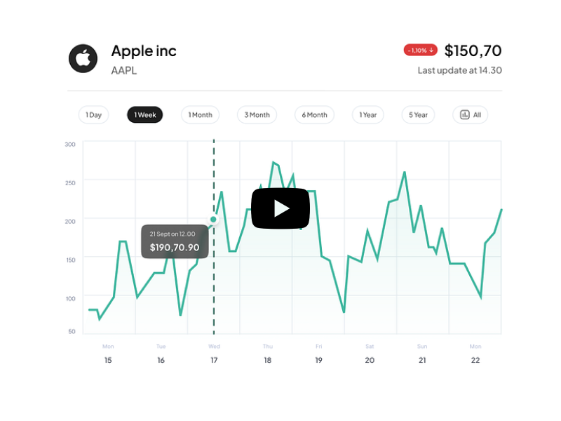
Task: Click the green data point marker on chart
Action: 214,220
